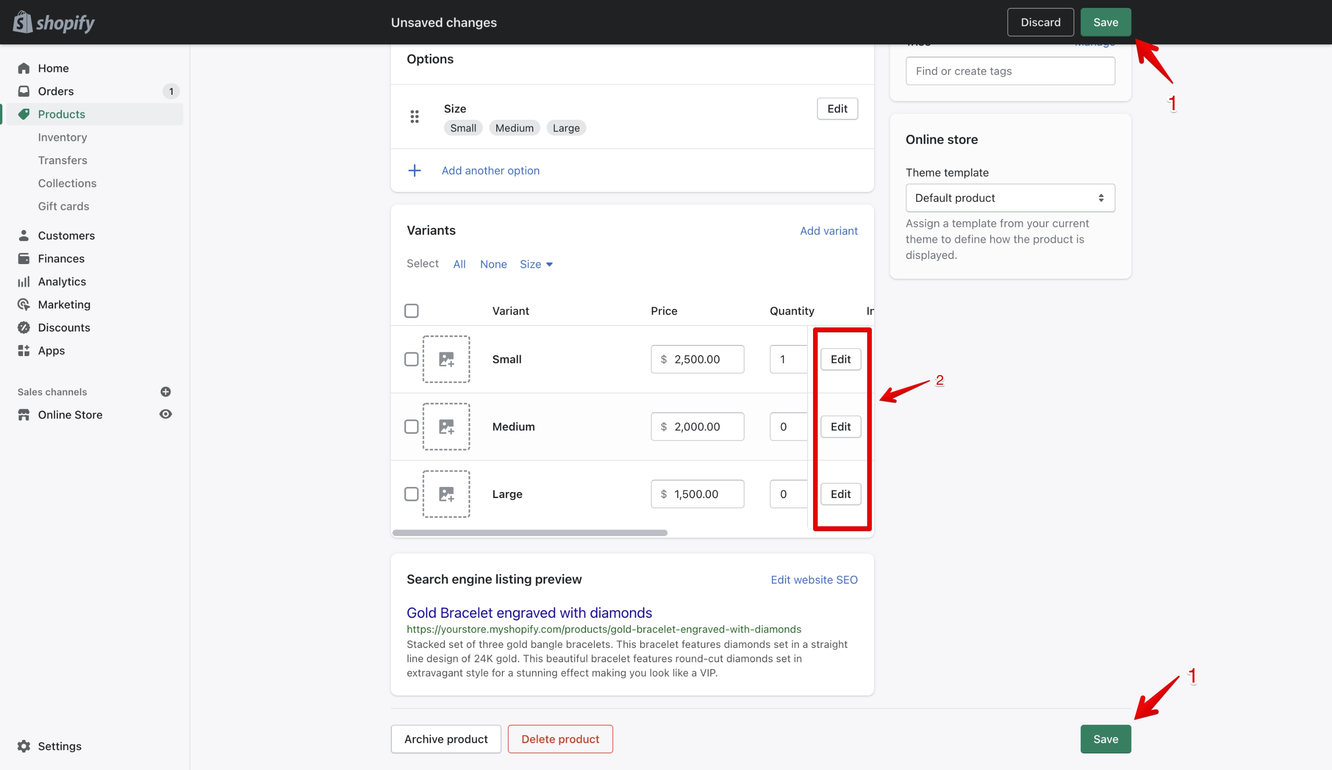This screenshot has height=770, width=1332.
Task: Click the Medium variant price field
Action: pos(697,426)
